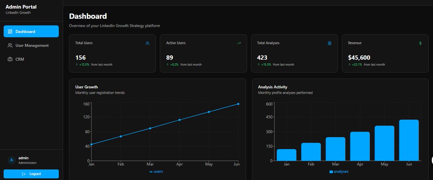Click the Administrator role label
Viewport: 433px width, 180px height.
27,163
